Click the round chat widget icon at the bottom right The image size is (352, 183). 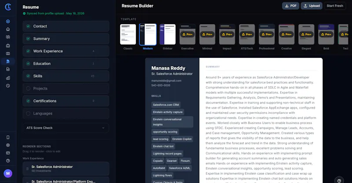coord(339,180)
